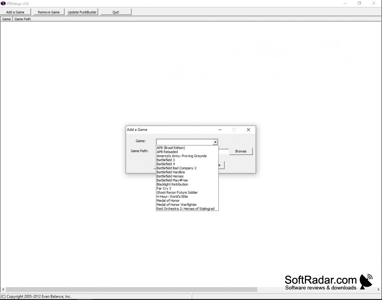382x300 pixels.
Task: Collapse the Game dropdown arrow
Action: pyautogui.click(x=215, y=142)
